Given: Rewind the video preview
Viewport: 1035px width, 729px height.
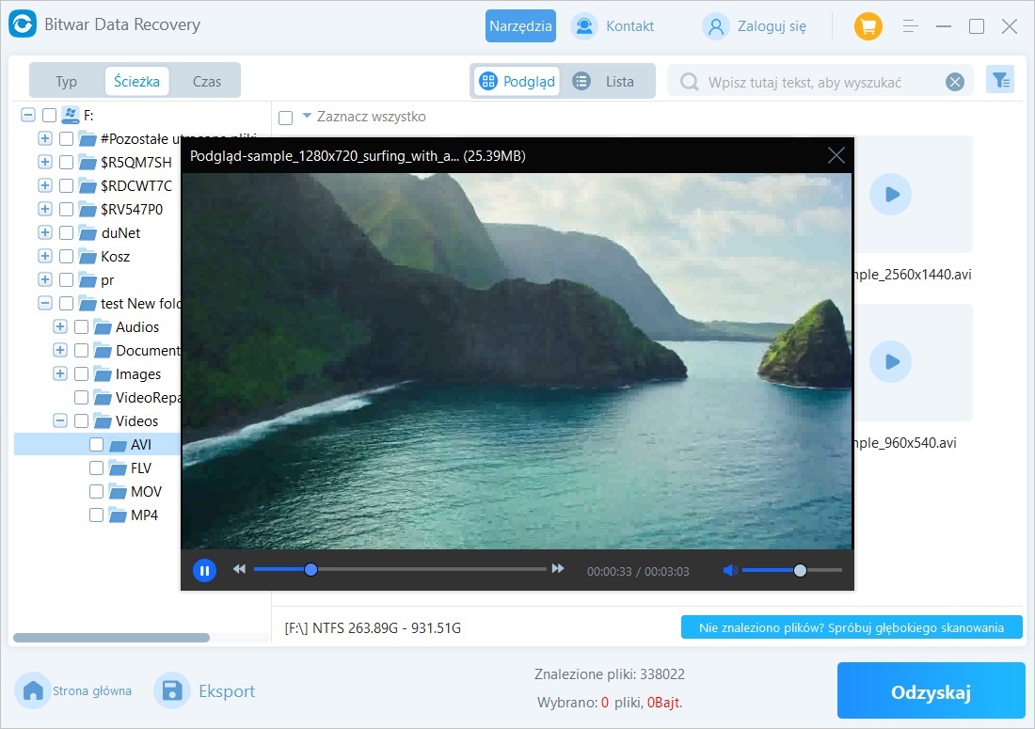Looking at the screenshot, I should point(240,569).
